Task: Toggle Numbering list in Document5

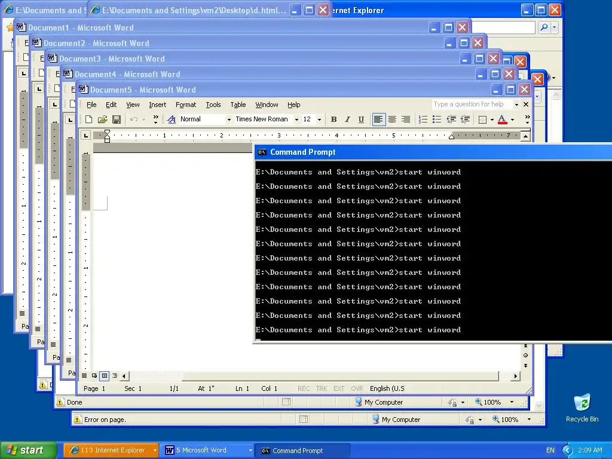Action: pyautogui.click(x=423, y=120)
